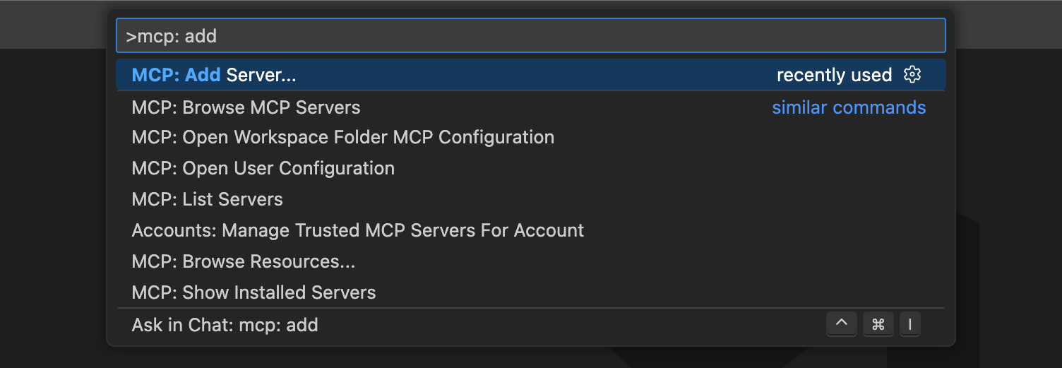Image resolution: width=1062 pixels, height=368 pixels.
Task: Open Workspace Folder MCP Configuration
Action: 342,137
